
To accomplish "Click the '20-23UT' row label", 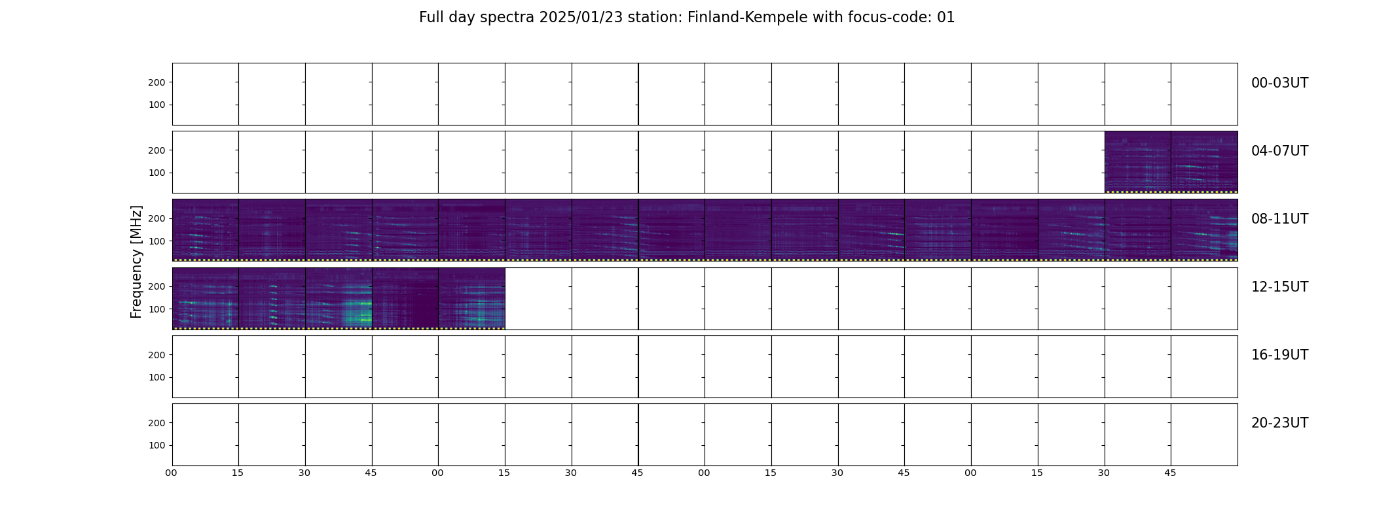I will pyautogui.click(x=1279, y=423).
